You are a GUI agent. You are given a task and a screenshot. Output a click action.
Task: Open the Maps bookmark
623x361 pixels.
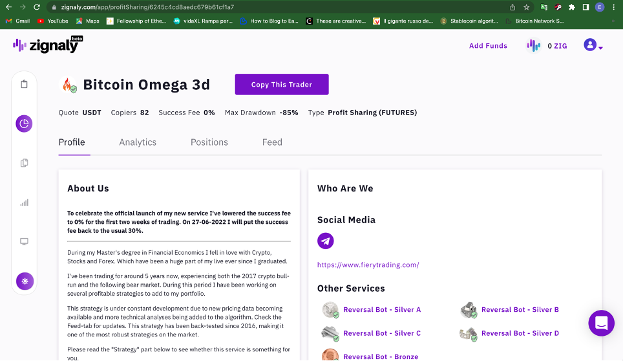point(88,21)
